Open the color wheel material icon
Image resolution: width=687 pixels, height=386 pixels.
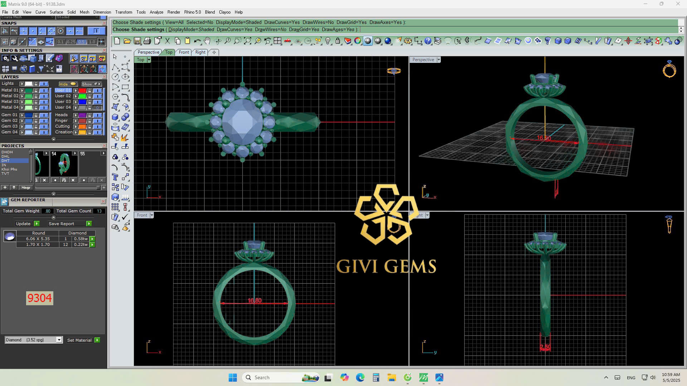pyautogui.click(x=358, y=41)
